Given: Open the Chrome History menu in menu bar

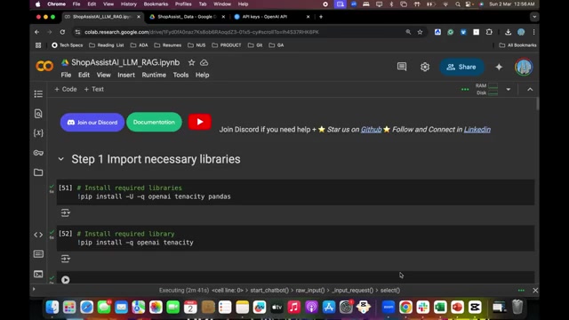Looking at the screenshot, I should pos(128,4).
